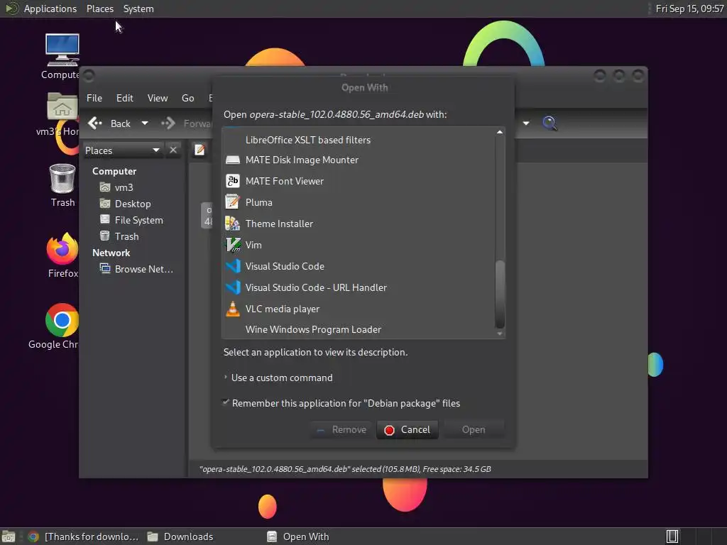Click scroll up arrow in application list
This screenshot has width=727, height=545.
point(499,132)
